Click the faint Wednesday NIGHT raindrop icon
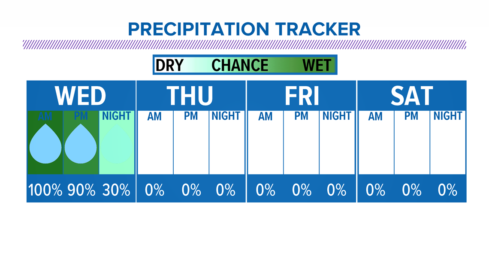Viewport: 489px width, 275px height. click(117, 144)
